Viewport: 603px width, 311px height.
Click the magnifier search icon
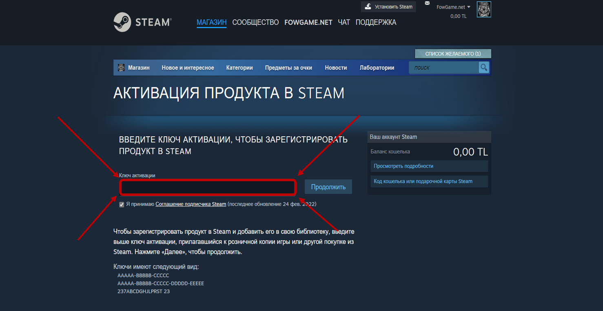coord(483,68)
